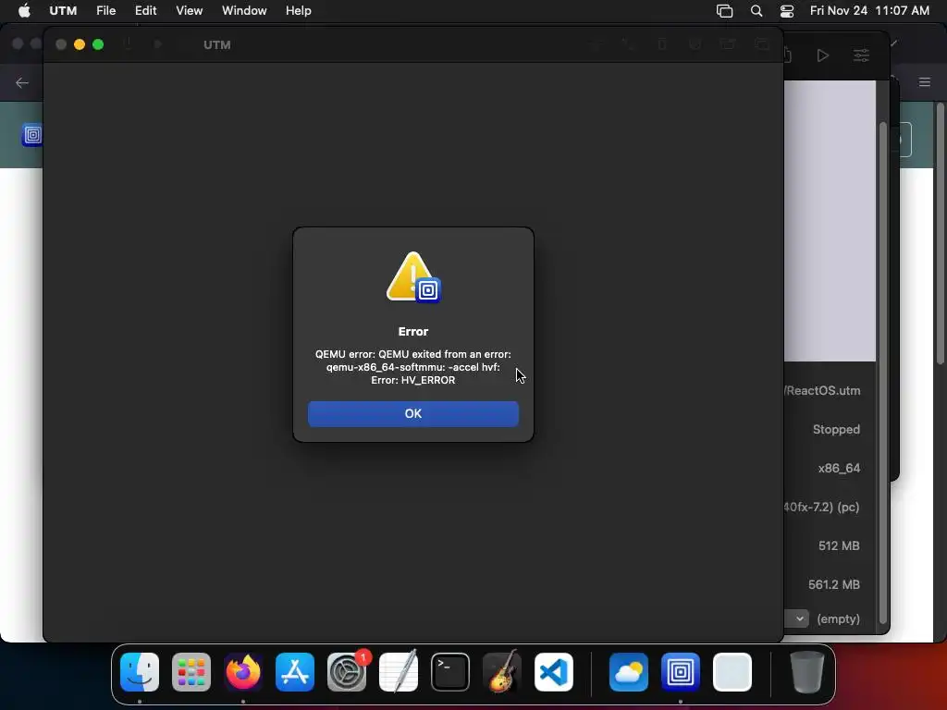Click the ReactOS.utm path text
Image resolution: width=947 pixels, height=710 pixels.
point(822,391)
